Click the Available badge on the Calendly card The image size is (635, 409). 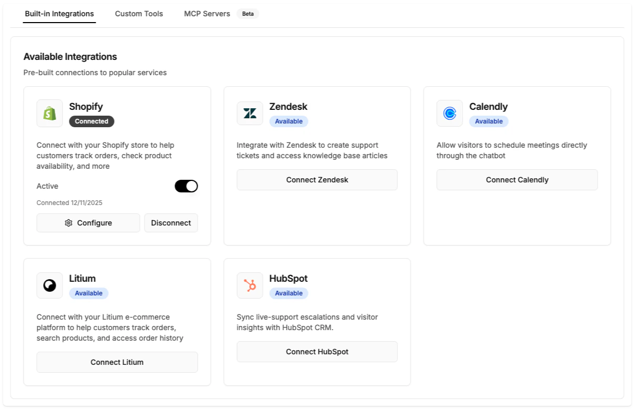coord(489,121)
